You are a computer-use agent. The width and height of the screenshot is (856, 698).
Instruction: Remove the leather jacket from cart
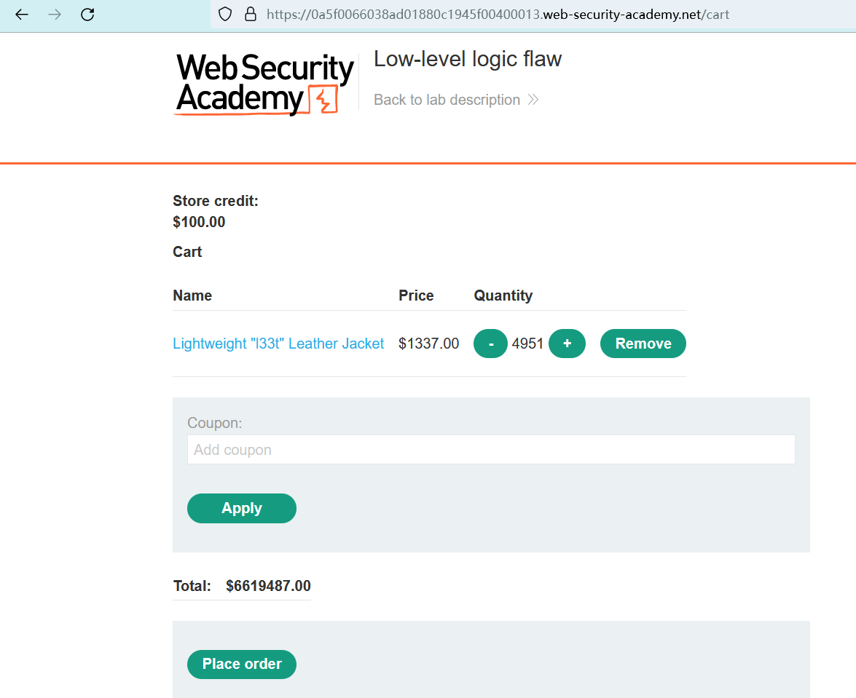pyautogui.click(x=643, y=344)
